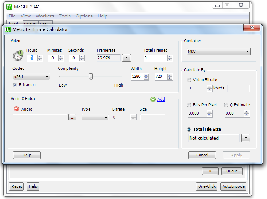Click the Add link in Audio & Extra
Viewport: 267px width, 199px height.
pos(161,99)
